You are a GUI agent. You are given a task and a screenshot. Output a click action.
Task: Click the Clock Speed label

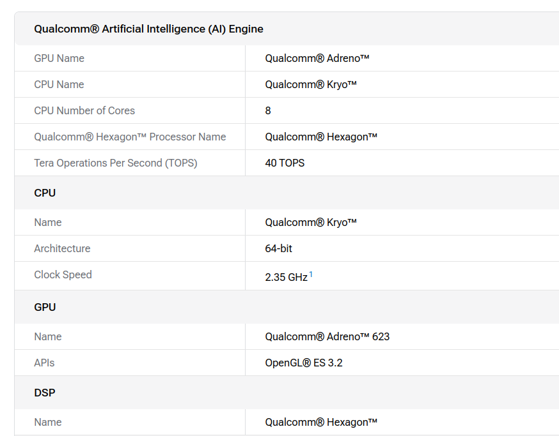[x=63, y=274]
